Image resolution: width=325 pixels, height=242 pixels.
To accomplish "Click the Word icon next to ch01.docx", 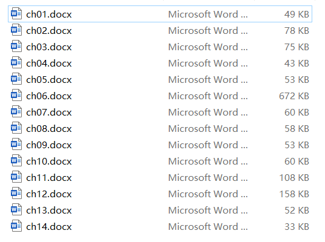I will 16,14.
